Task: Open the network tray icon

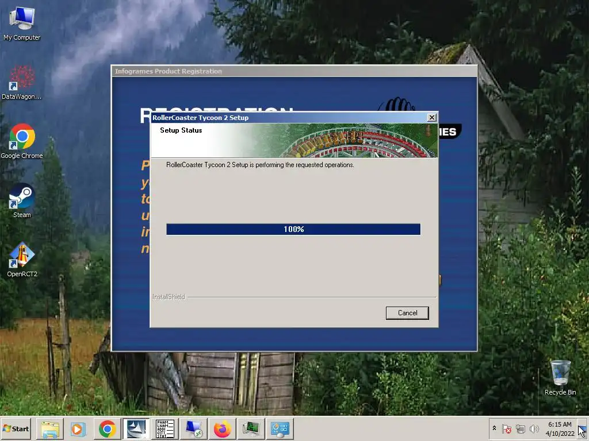Action: [x=520, y=429]
